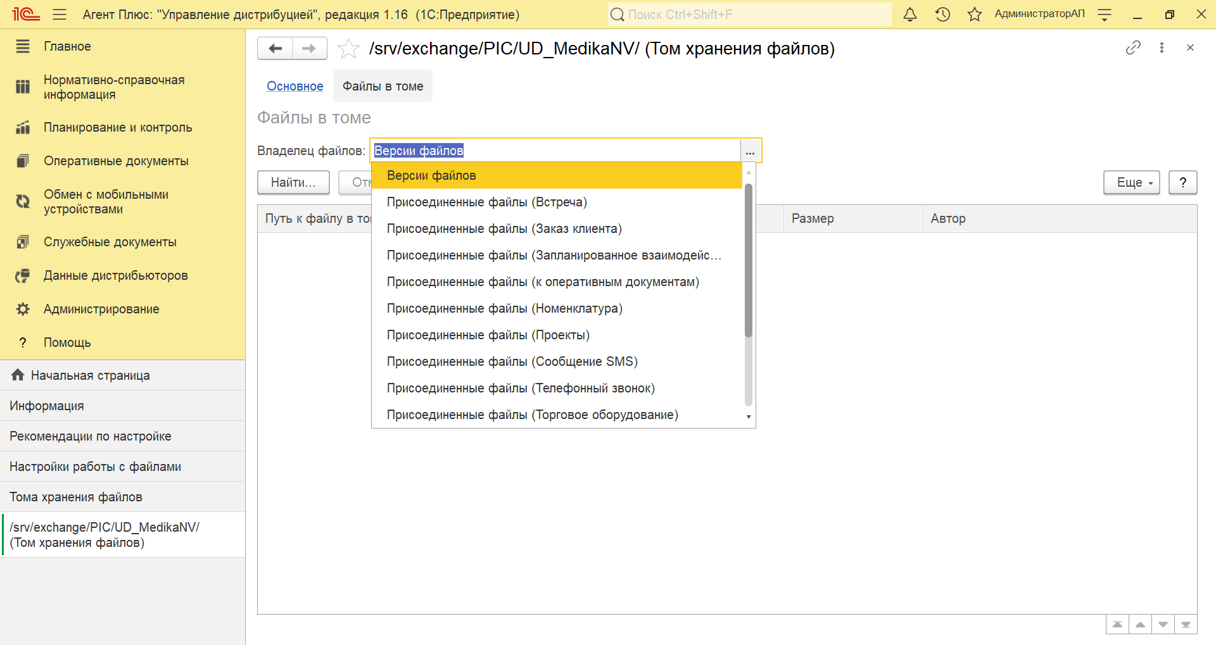Image resolution: width=1216 pixels, height=645 pixels.
Task: Move down one row in the table
Action: (x=1163, y=625)
